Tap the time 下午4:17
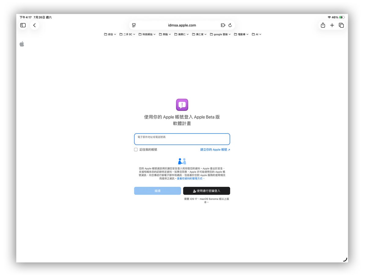This screenshot has height=275, width=367. click(26, 17)
